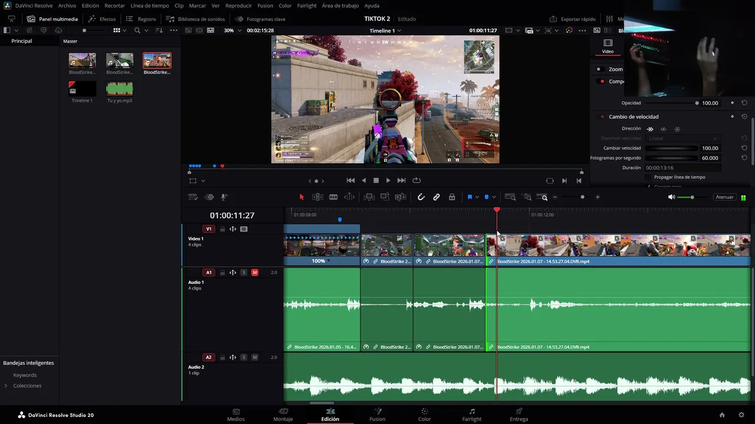Click the custom zoom icon

tap(541, 197)
